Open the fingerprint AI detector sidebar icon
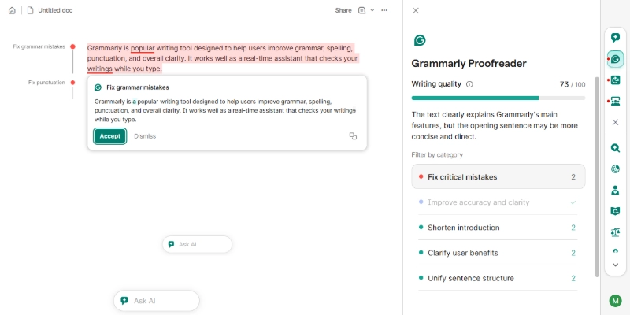Image resolution: width=630 pixels, height=315 pixels. coord(615,169)
